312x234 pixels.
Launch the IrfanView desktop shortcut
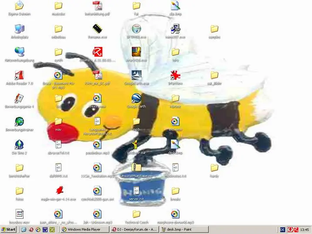pos(175,75)
